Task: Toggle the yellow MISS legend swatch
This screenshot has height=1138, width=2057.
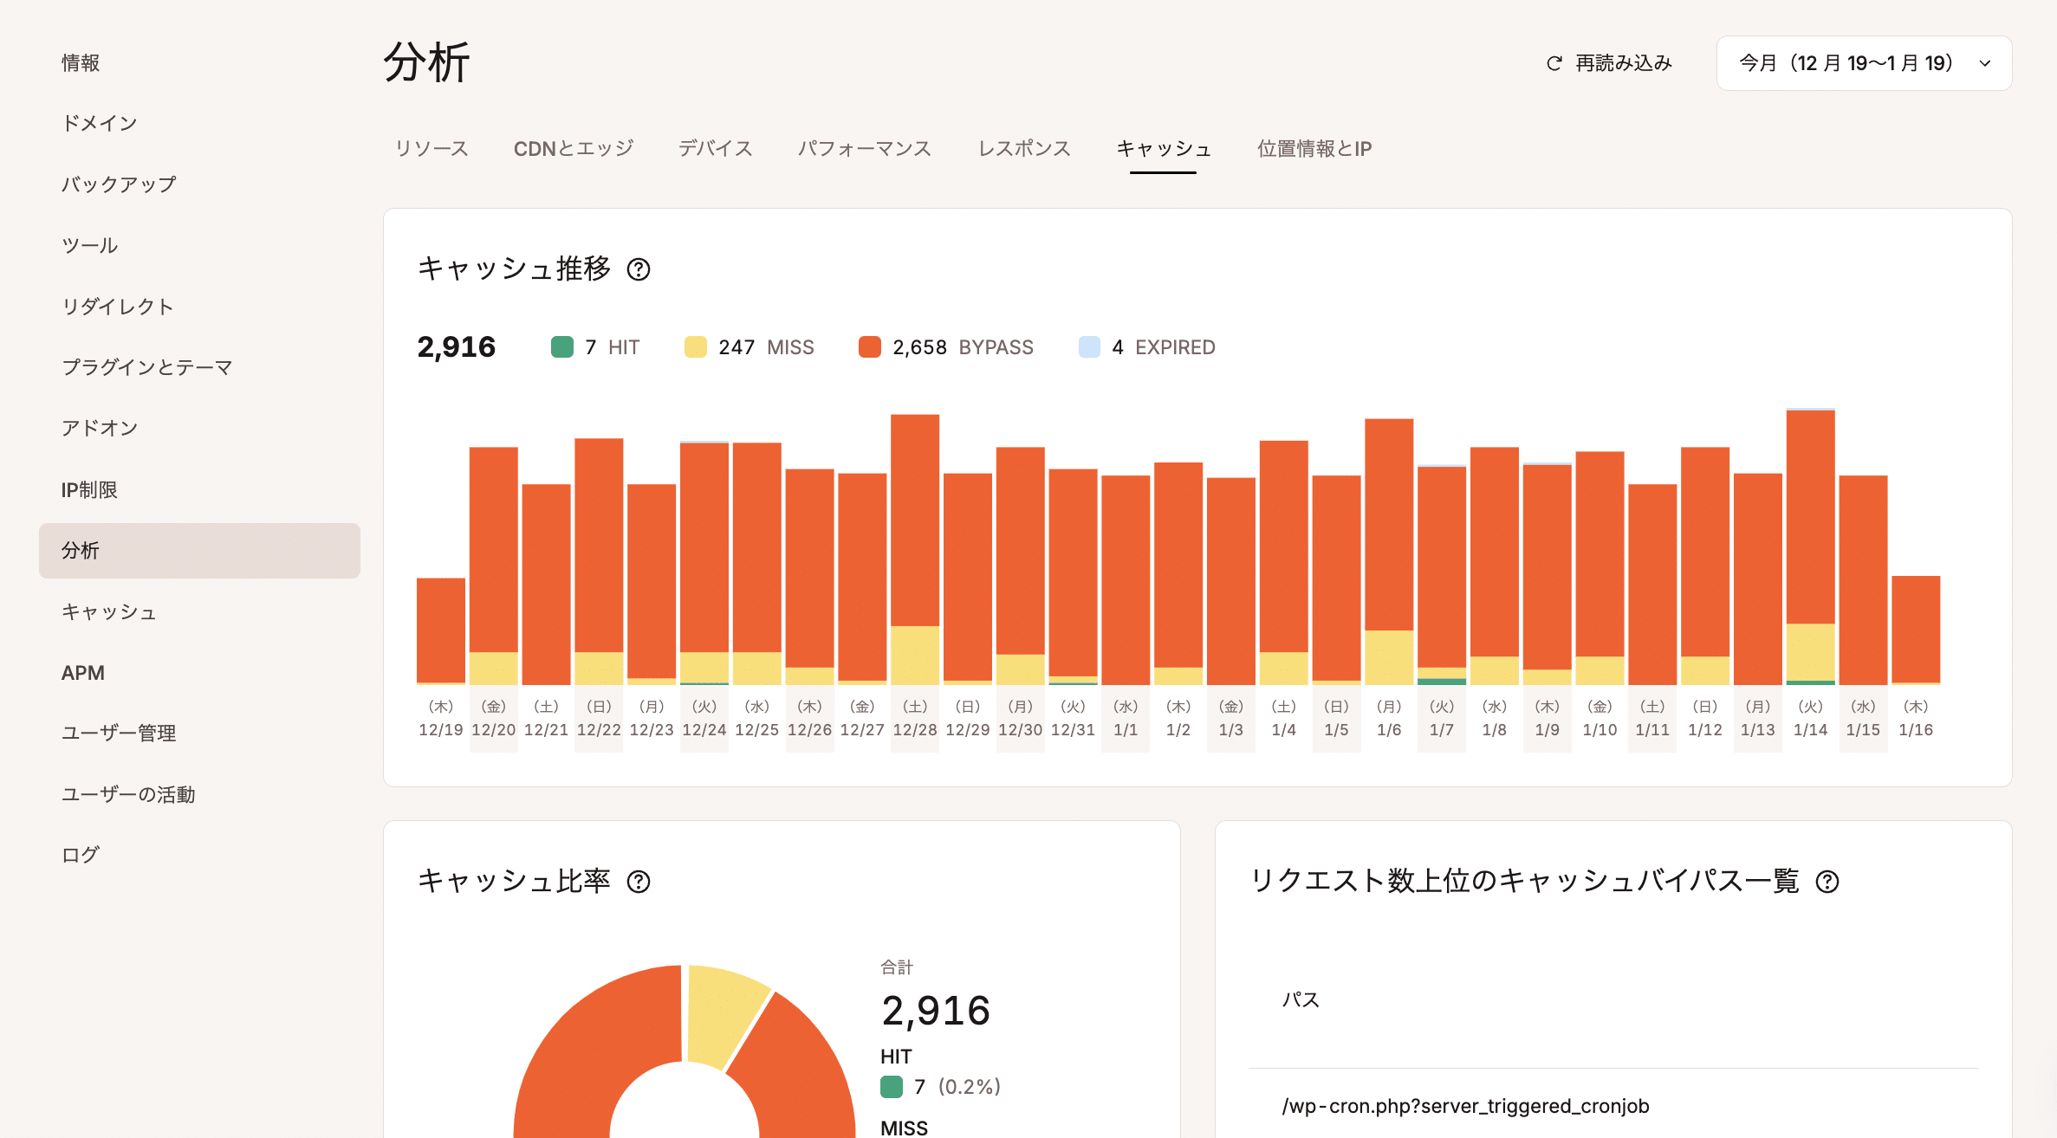Action: [696, 347]
